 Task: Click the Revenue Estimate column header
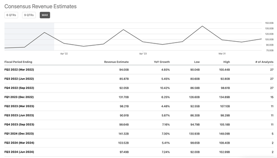click(x=116, y=62)
